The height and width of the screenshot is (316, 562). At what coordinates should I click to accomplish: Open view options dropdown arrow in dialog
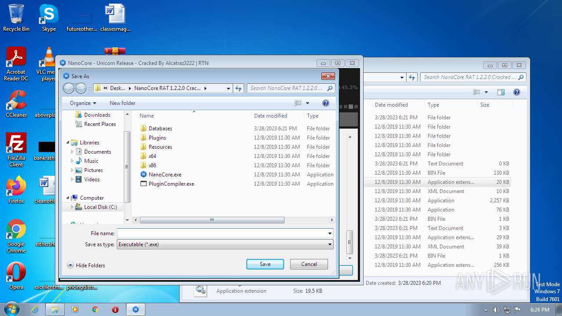pos(307,103)
